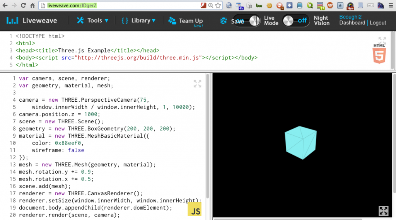Click the Flash plugin icon in address bar
The width and height of the screenshot is (396, 220).
coord(203,5)
